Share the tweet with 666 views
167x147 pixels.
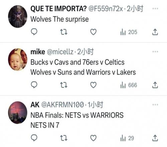pyautogui.click(x=155, y=85)
